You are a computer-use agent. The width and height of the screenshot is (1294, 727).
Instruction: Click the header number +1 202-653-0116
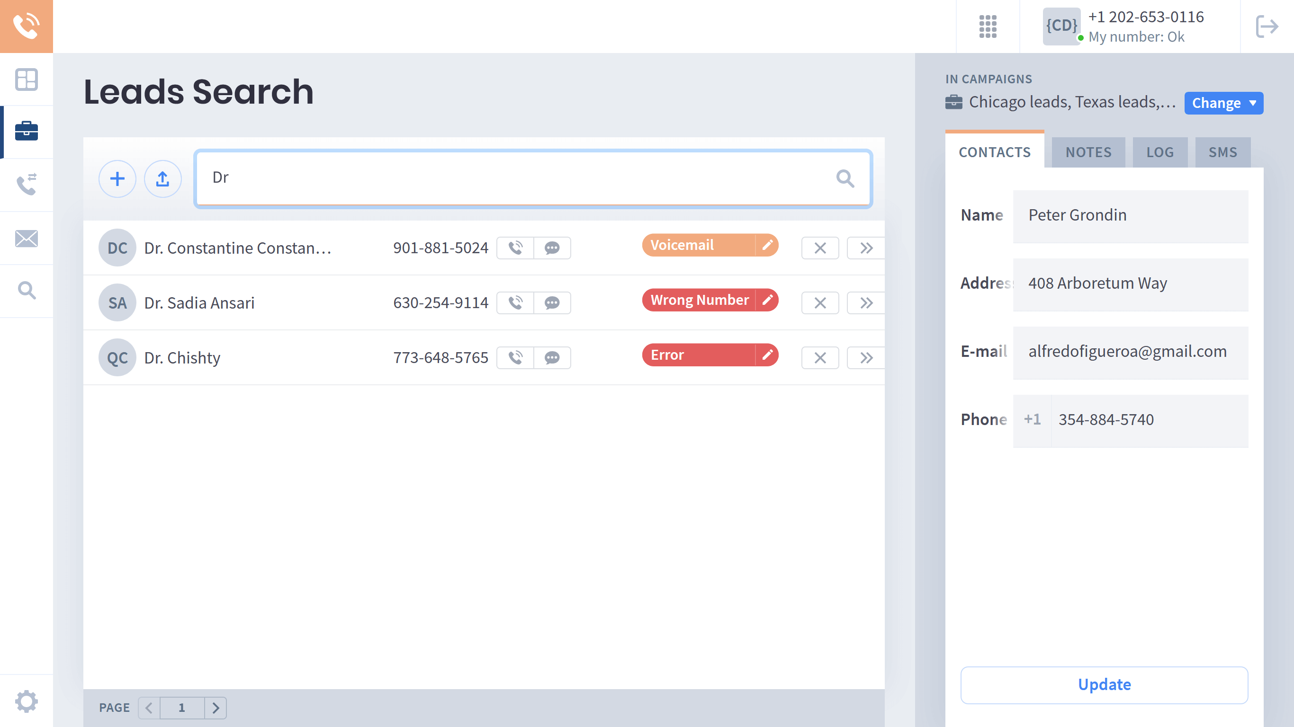click(x=1146, y=17)
